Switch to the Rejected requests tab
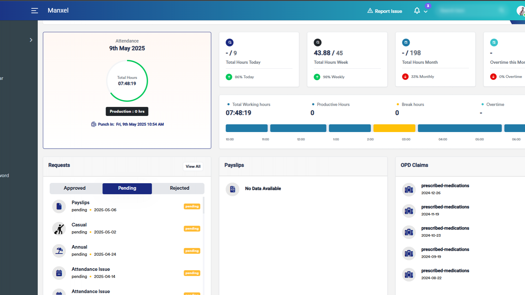 (180, 188)
